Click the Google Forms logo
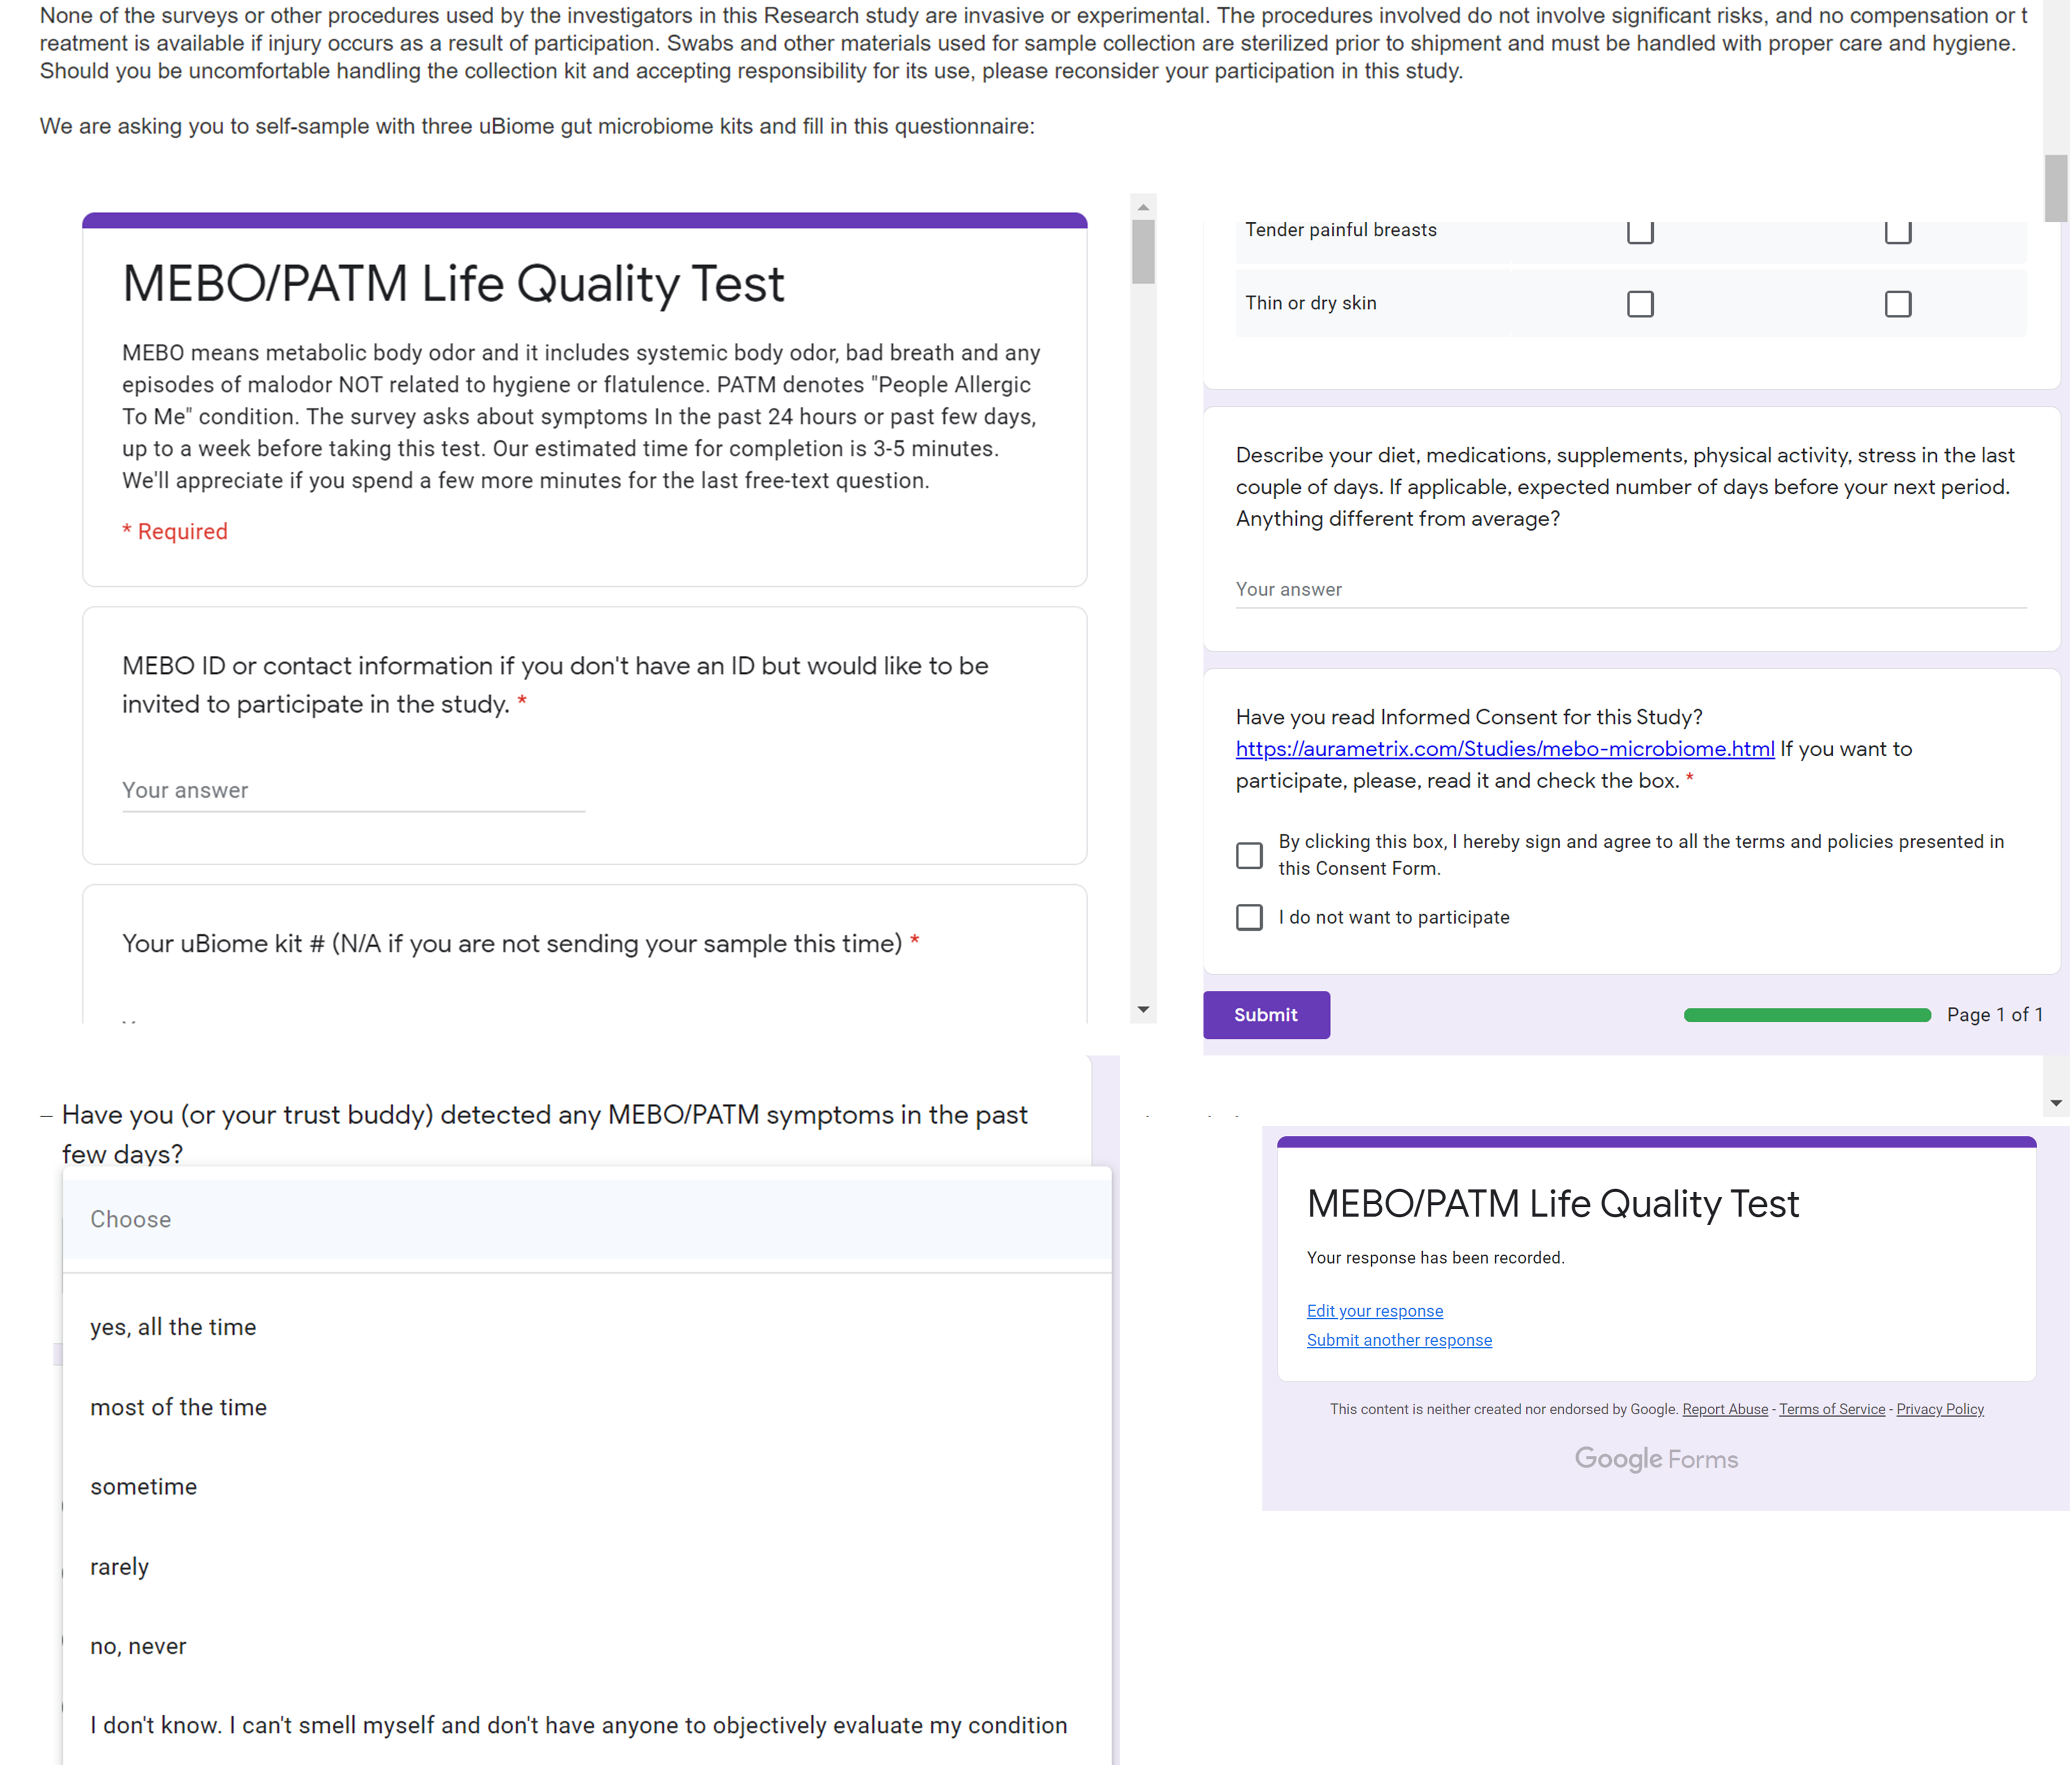This screenshot has height=1765, width=2072. (1656, 1459)
